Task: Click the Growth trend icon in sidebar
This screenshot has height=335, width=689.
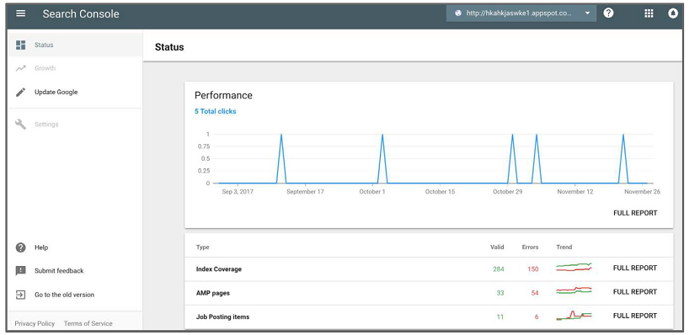Action: tap(21, 68)
